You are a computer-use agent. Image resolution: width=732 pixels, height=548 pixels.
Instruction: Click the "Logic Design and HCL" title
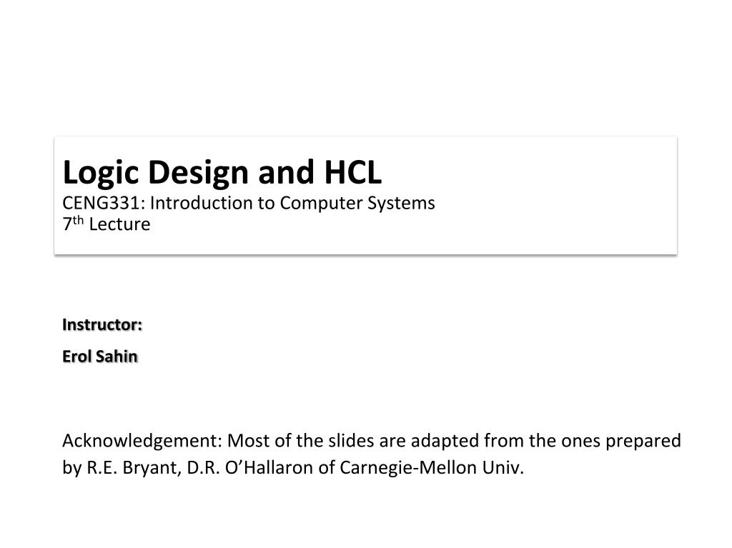tap(222, 172)
